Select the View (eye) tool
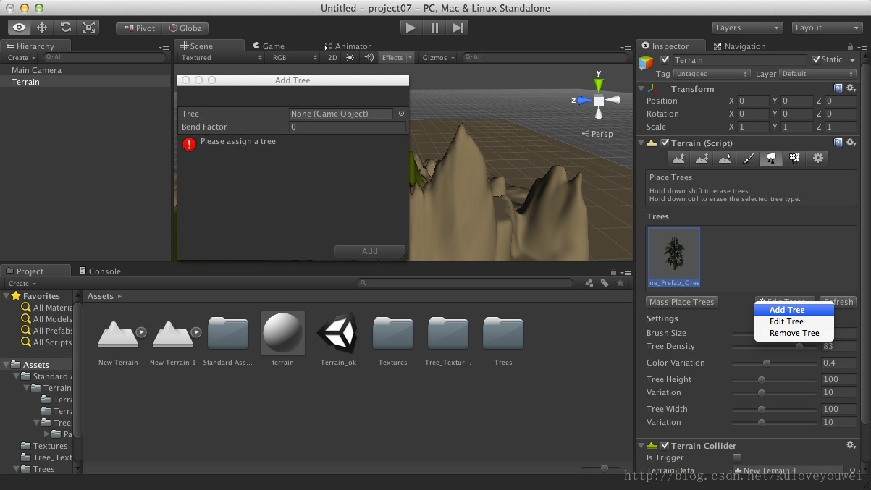Image resolution: width=871 pixels, height=490 pixels. 20,28
